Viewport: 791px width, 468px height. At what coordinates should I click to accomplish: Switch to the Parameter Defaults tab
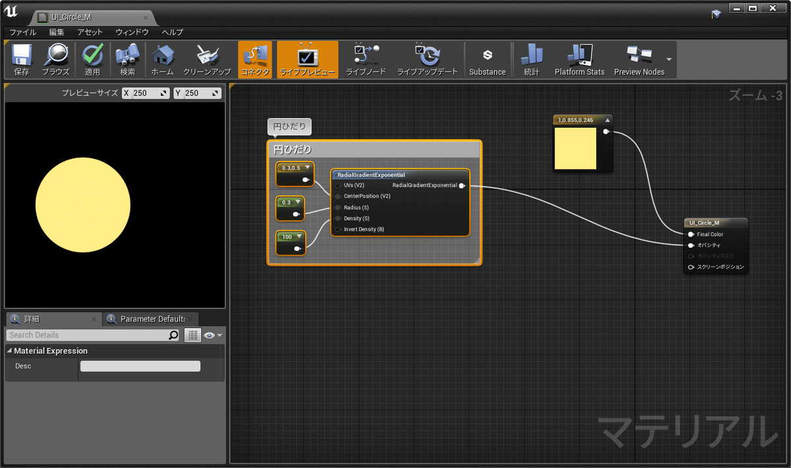[152, 318]
